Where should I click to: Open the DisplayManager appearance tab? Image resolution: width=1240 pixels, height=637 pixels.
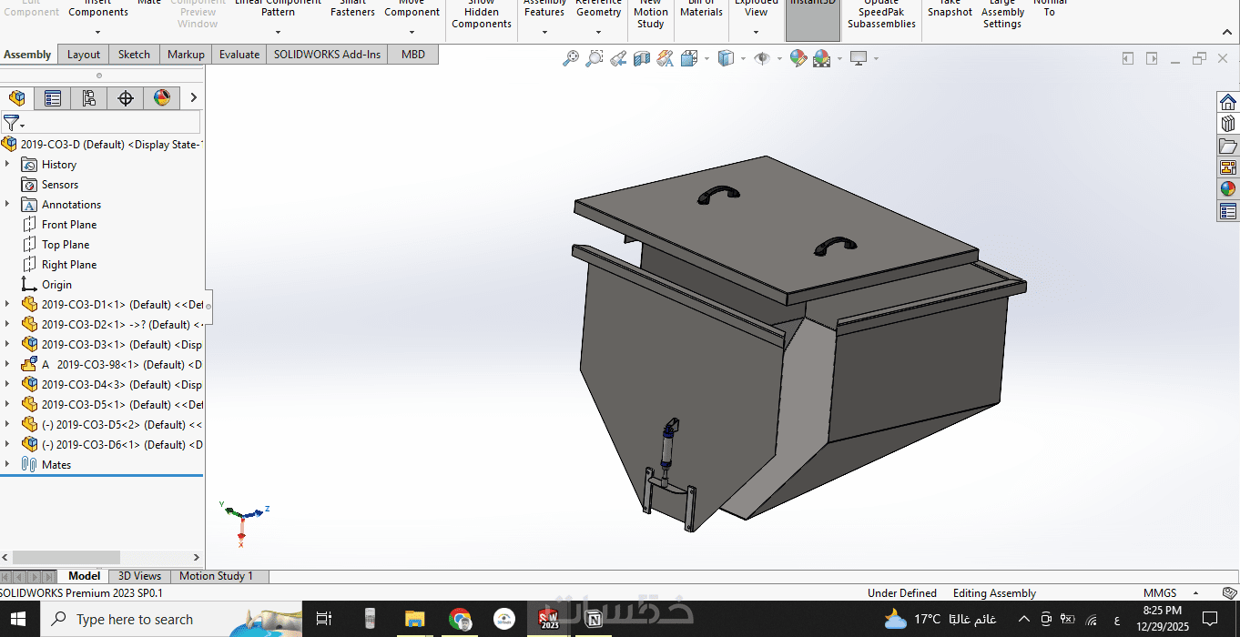(x=162, y=98)
